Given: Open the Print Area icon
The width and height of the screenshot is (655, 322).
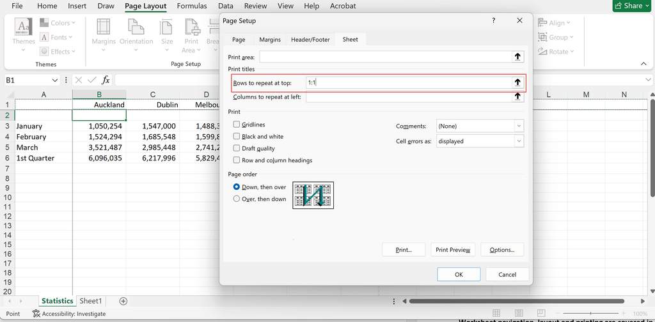Looking at the screenshot, I should pos(191,26).
